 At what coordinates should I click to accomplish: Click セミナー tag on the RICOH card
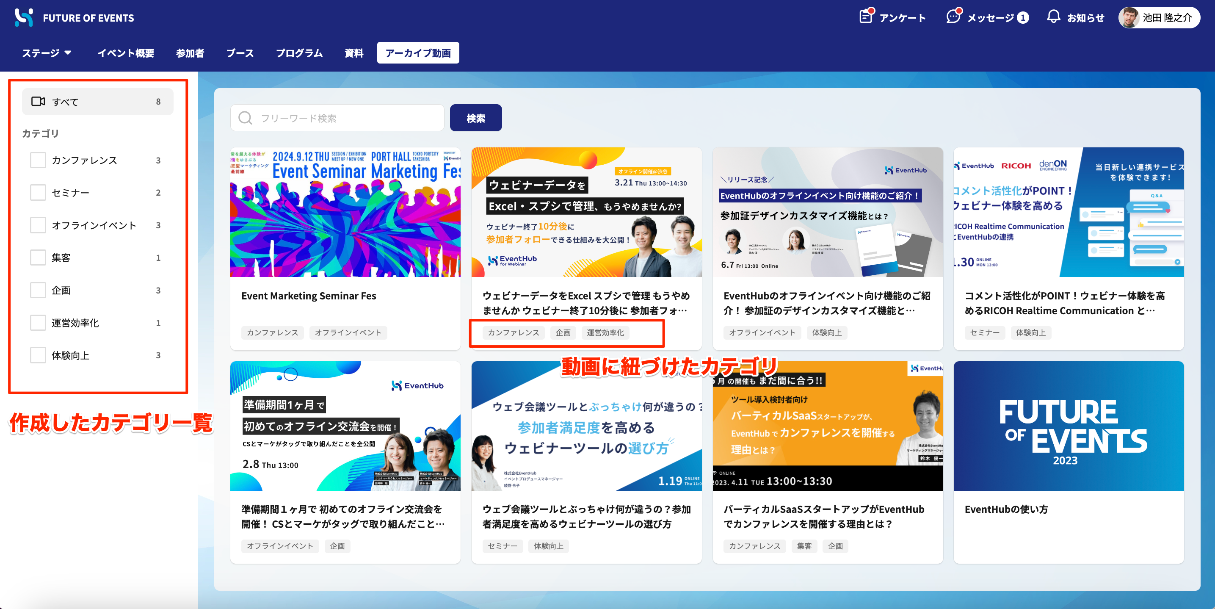click(984, 332)
